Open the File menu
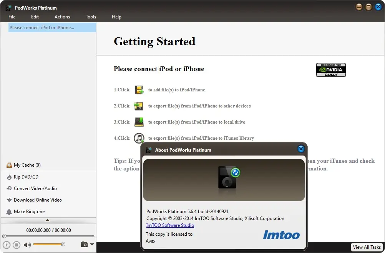Screen dimensions: 385x253 tap(12, 17)
